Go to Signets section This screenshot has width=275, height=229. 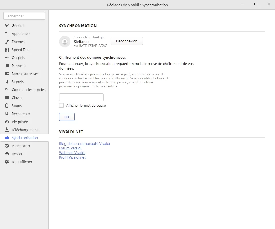tap(24, 82)
